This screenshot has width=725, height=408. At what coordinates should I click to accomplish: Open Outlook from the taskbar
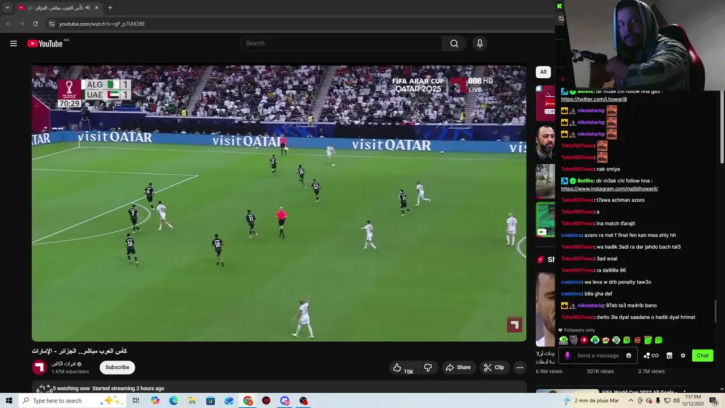tap(229, 401)
